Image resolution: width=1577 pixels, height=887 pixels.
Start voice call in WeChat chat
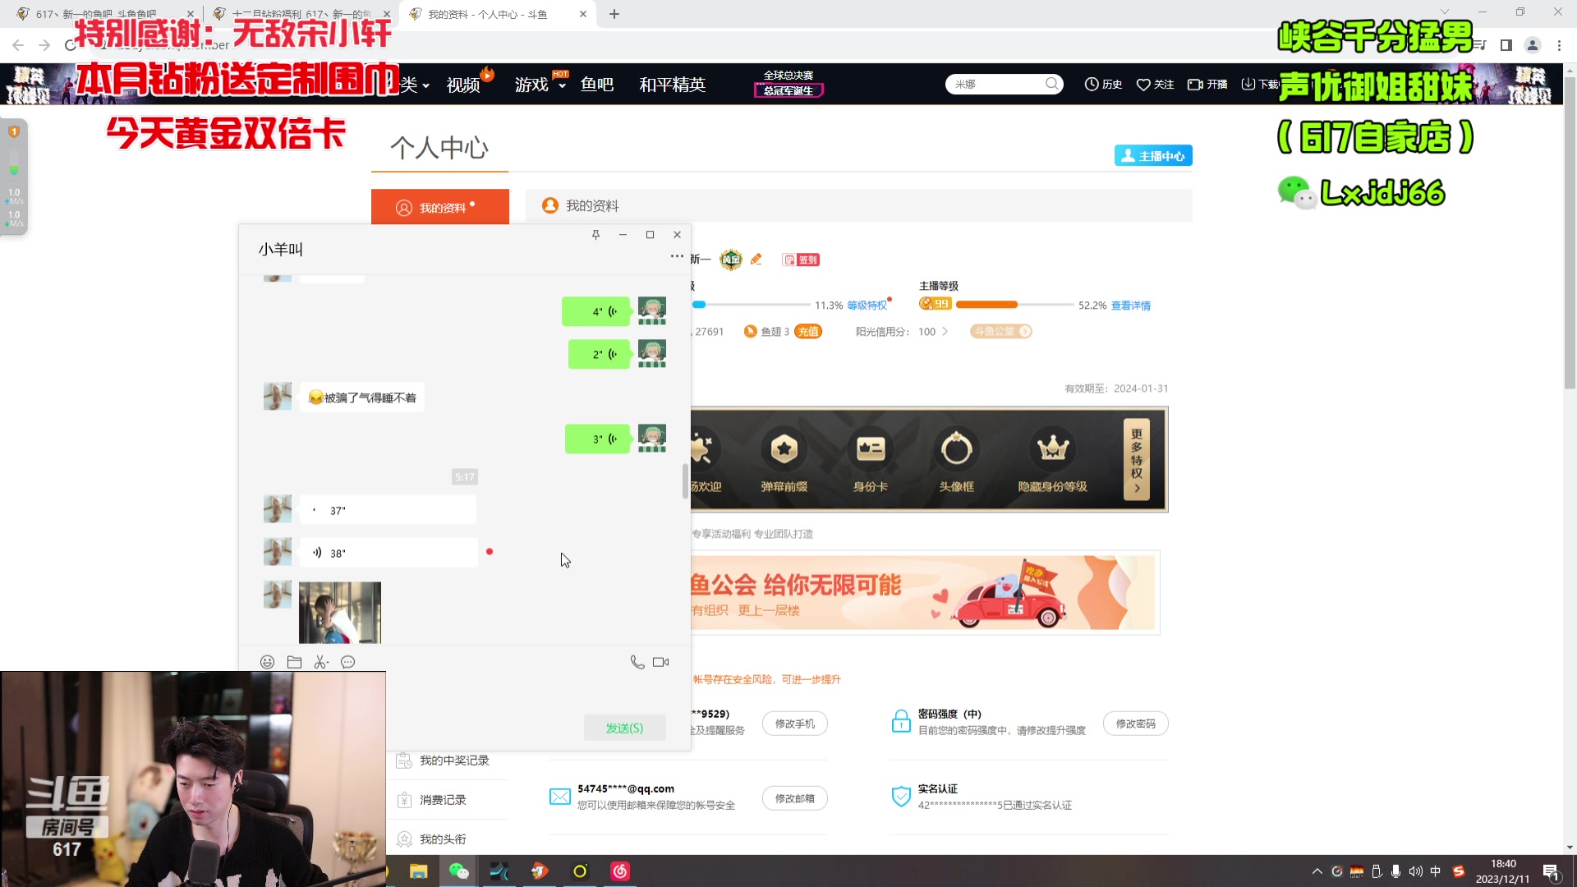[637, 662]
